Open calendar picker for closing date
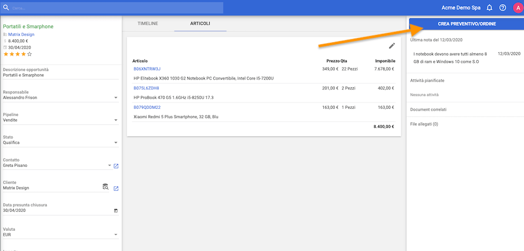This screenshot has height=251, width=524. pos(116,211)
